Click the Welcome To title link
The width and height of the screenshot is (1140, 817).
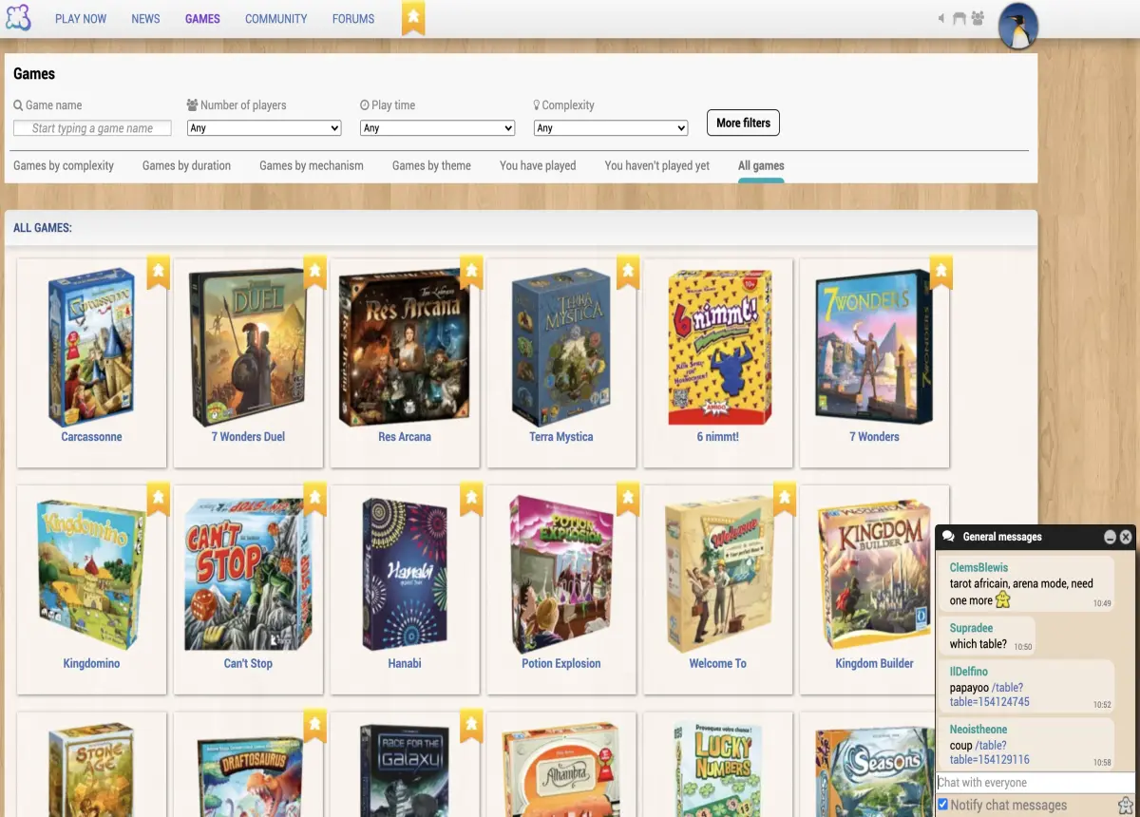[717, 663]
